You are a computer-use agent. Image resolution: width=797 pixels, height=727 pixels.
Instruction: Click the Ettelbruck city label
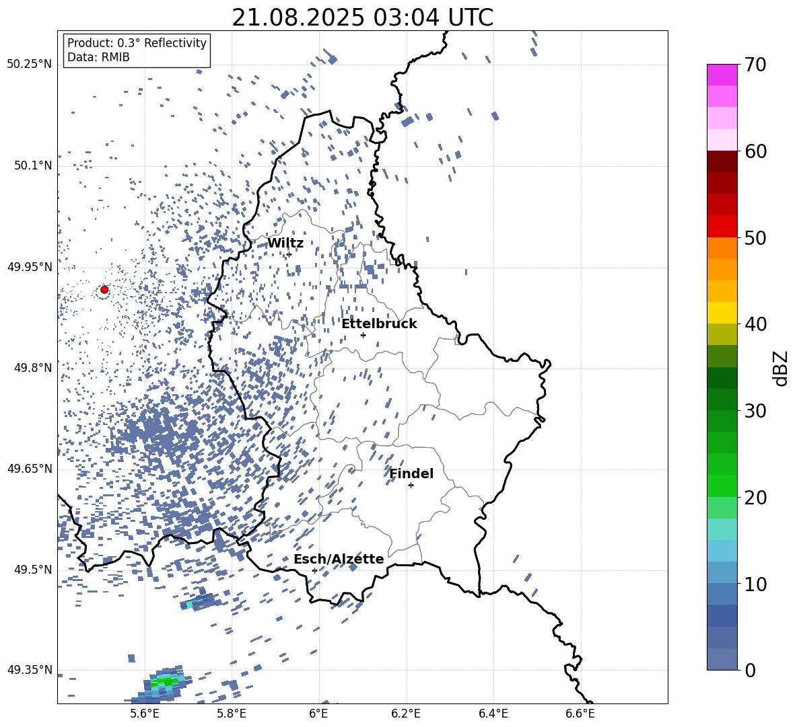379,324
